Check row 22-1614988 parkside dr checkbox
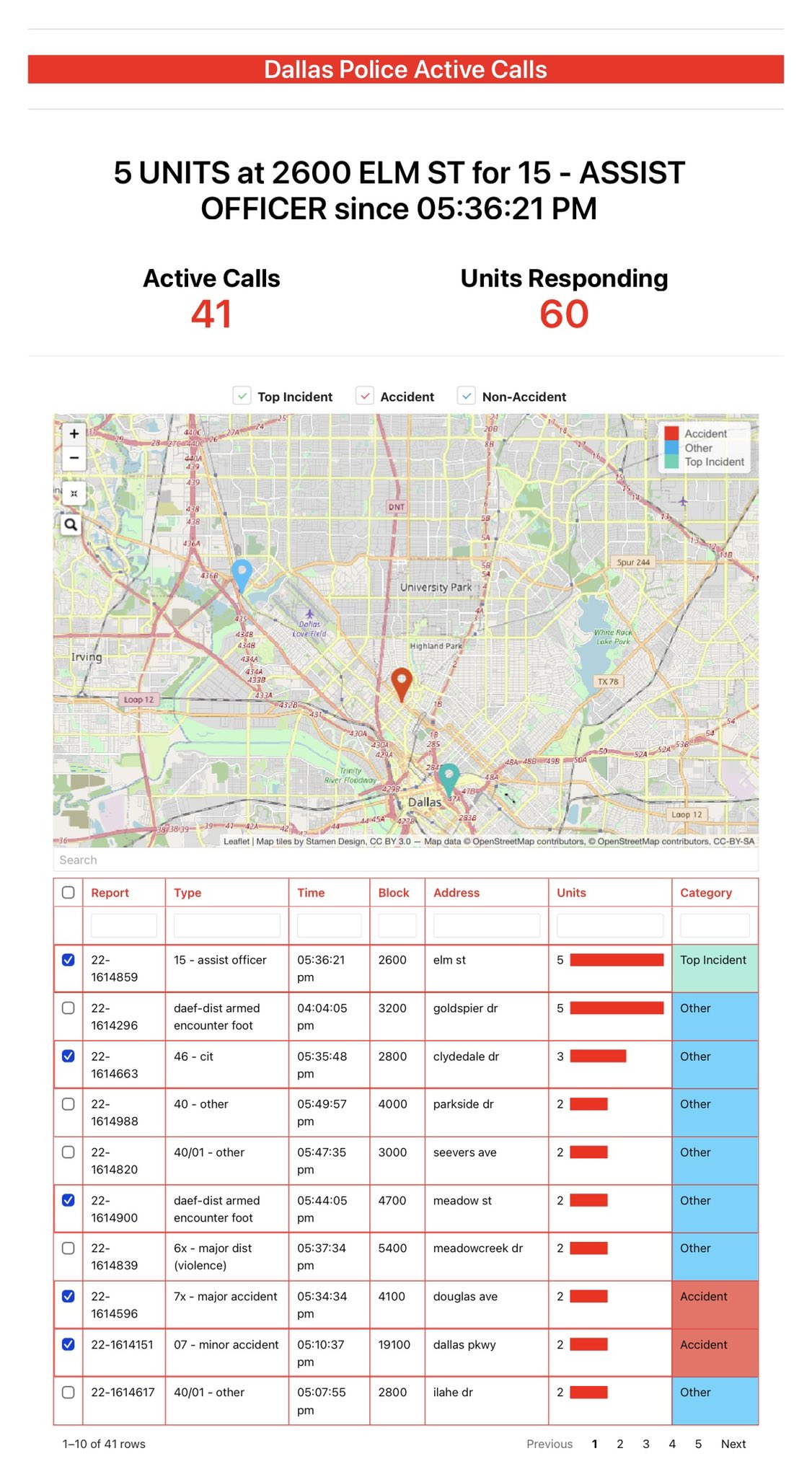Viewport: 812px width, 1477px height. click(x=68, y=1104)
